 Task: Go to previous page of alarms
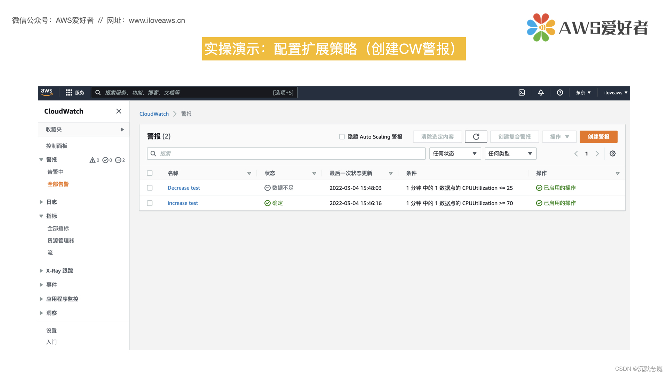click(x=576, y=153)
